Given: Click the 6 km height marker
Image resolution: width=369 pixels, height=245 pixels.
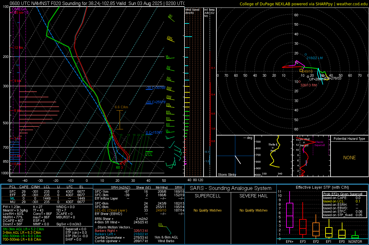Looking at the screenshot, I should point(18,110).
